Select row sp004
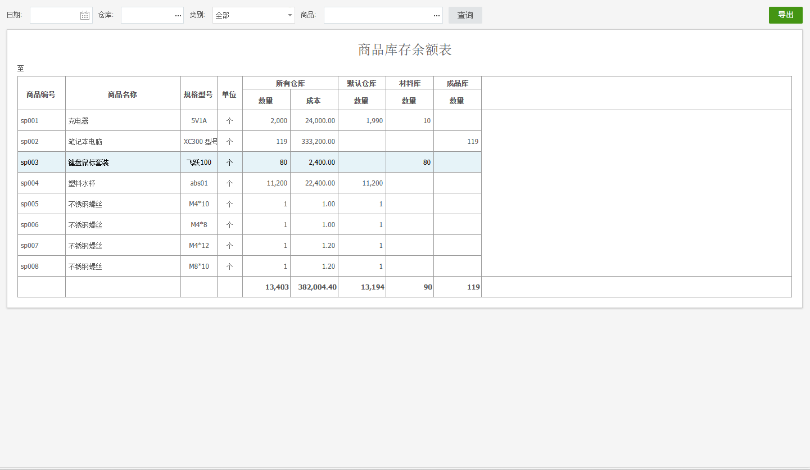Screen dimensions: 810x470 [250, 183]
